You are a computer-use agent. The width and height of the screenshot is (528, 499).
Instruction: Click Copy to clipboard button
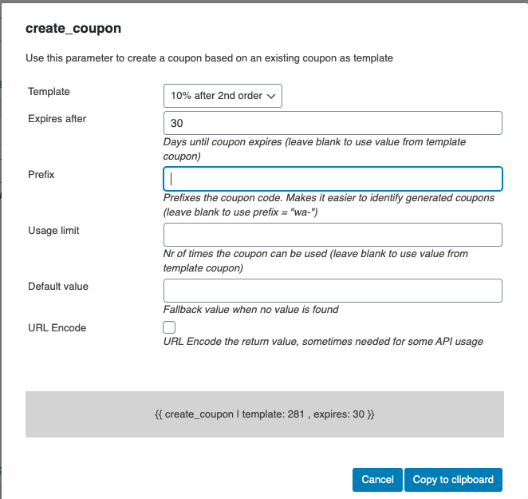453,480
